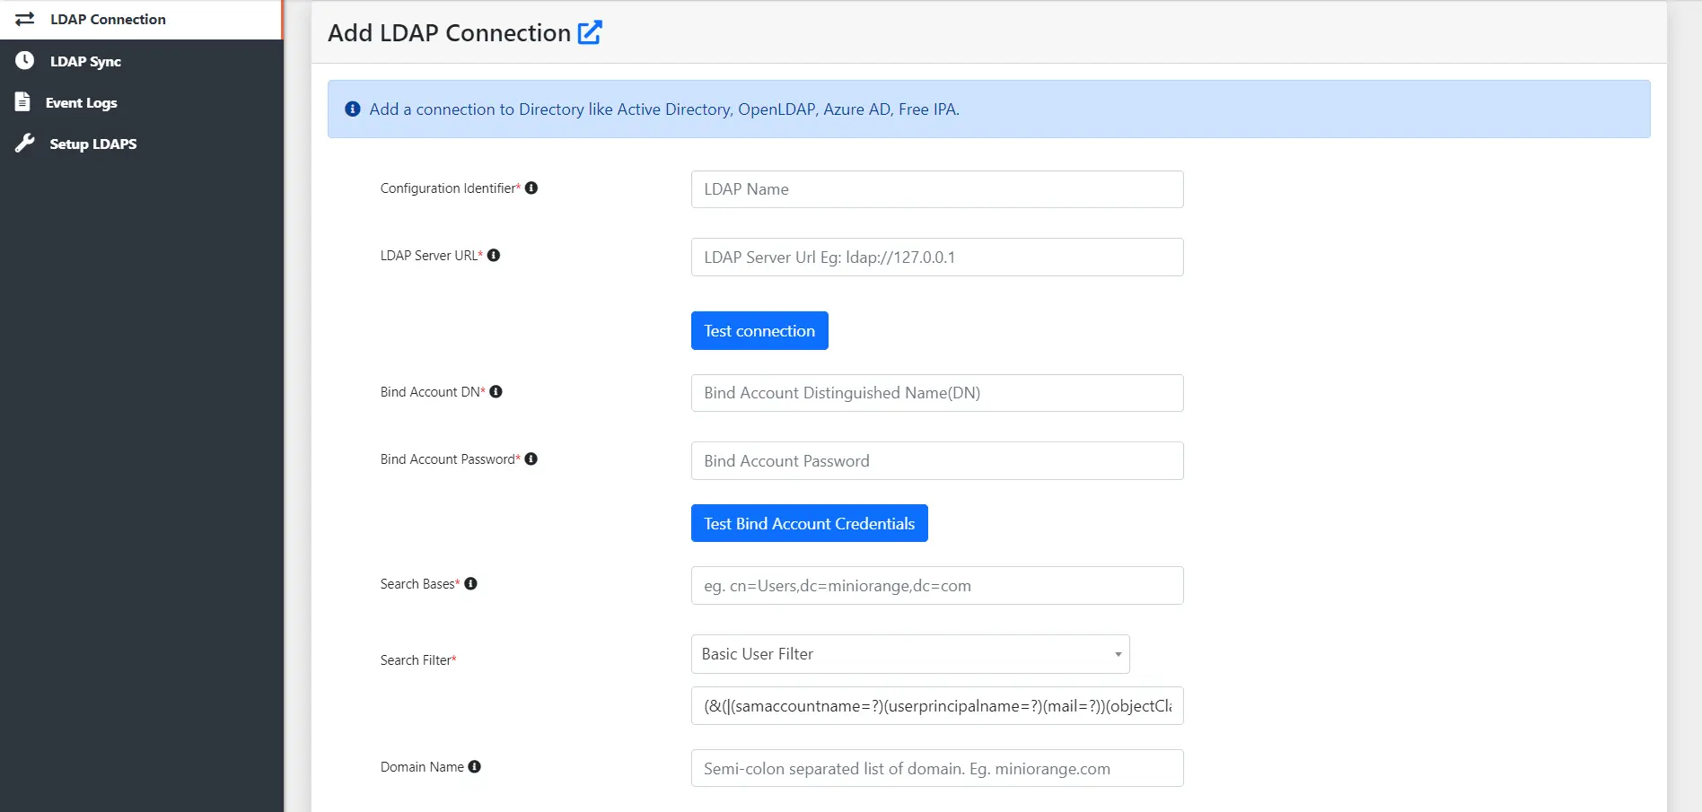Screen dimensions: 1702x812
Task: Click the LDAP Name input field
Action: coord(936,189)
